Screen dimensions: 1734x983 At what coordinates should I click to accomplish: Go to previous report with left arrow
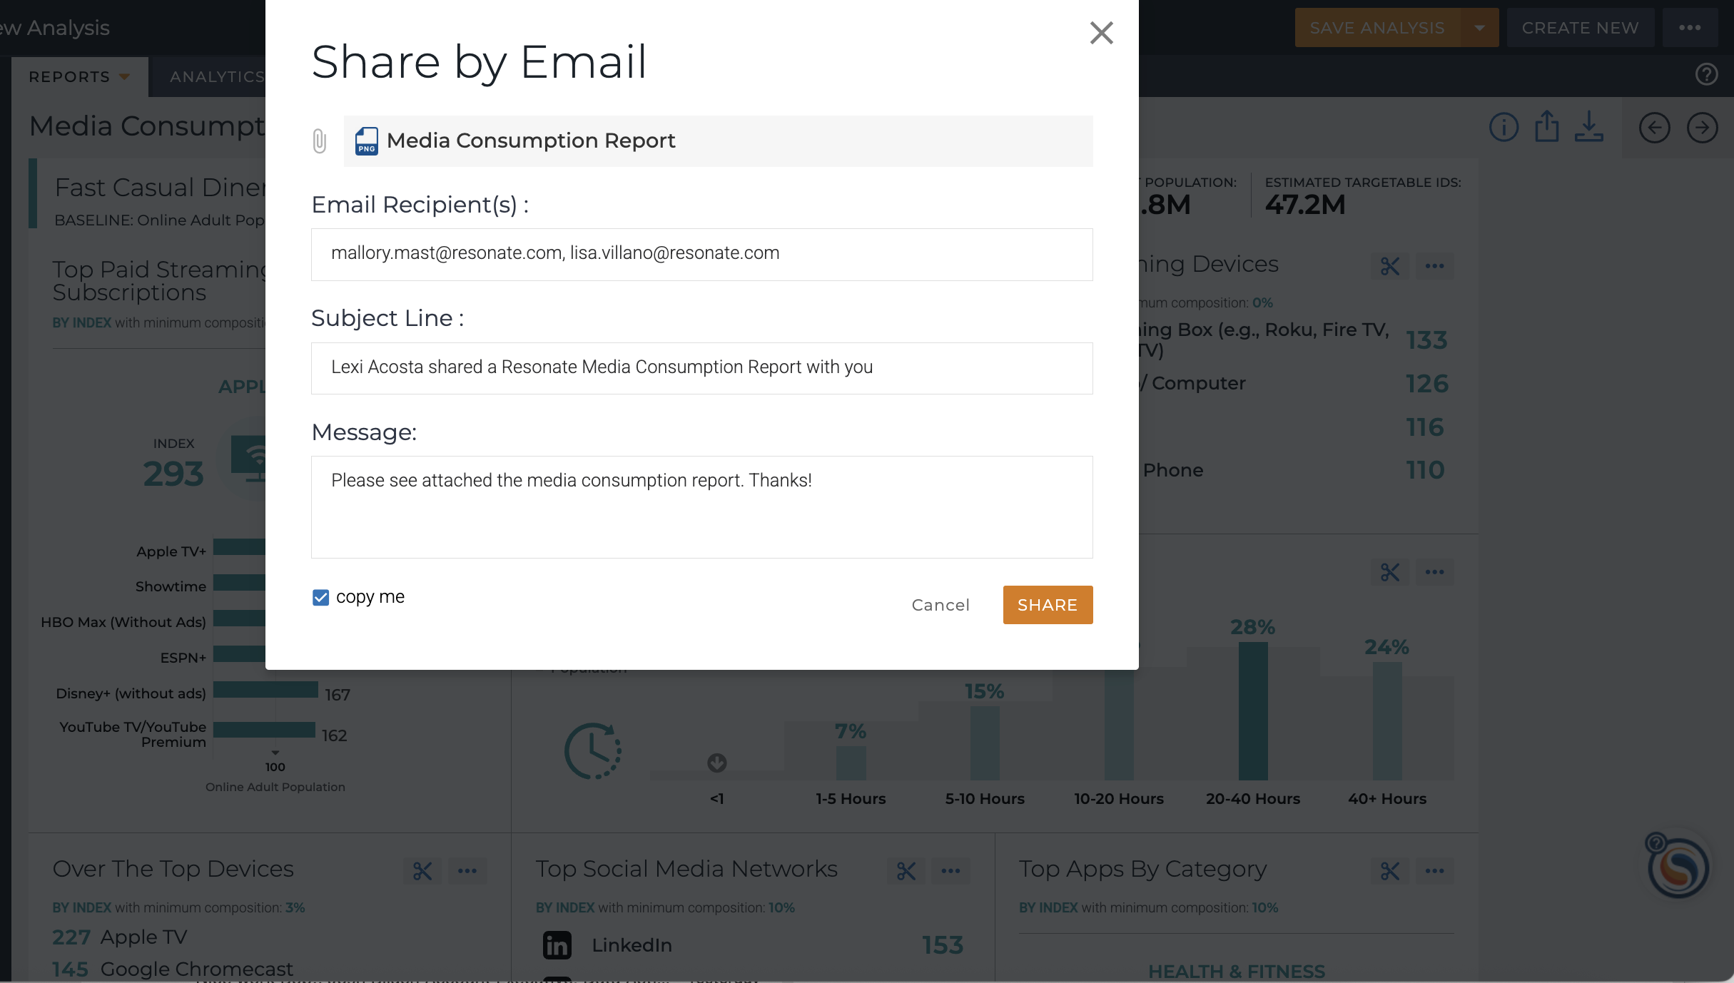click(x=1654, y=128)
